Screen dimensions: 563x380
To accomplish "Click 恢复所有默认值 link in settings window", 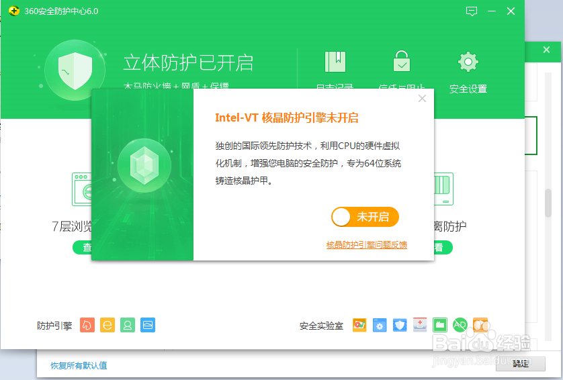I will click(79, 366).
